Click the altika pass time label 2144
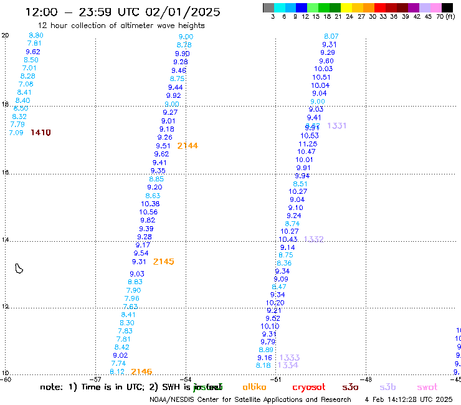 pos(188,146)
